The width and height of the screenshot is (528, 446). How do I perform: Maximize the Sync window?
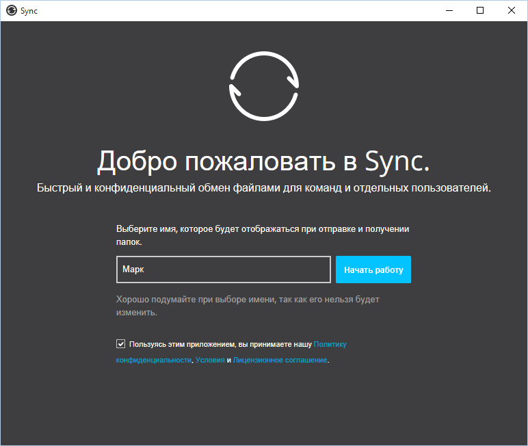[x=480, y=10]
